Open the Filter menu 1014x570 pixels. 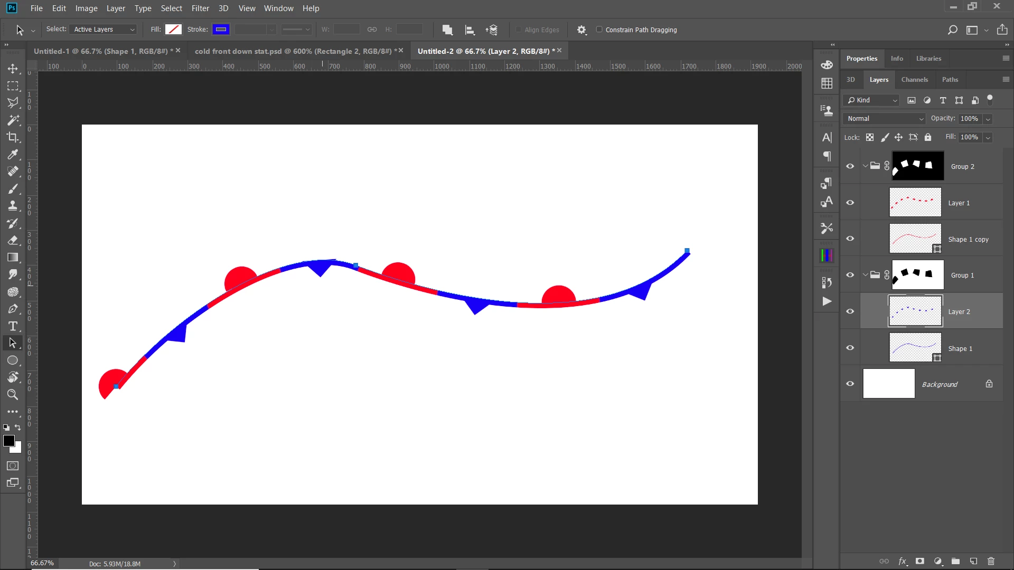(200, 8)
